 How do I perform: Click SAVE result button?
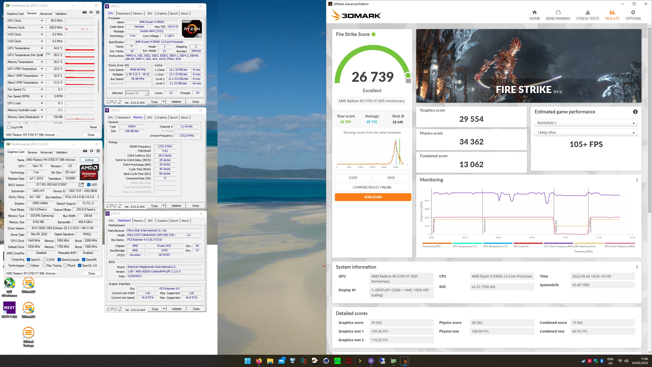(x=391, y=178)
